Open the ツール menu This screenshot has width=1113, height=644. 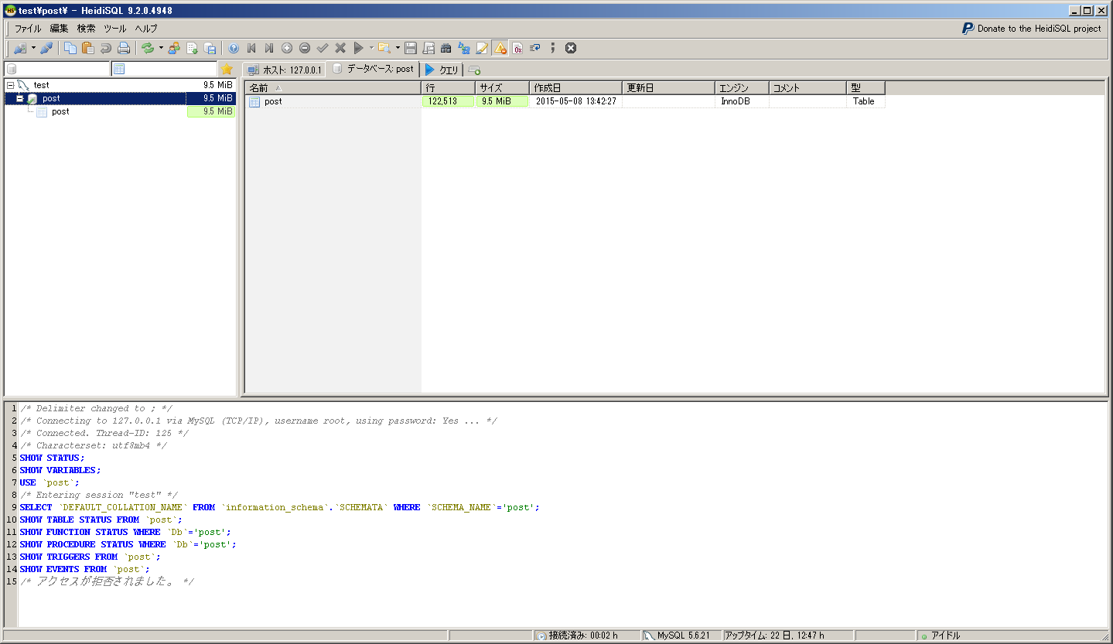click(x=114, y=29)
